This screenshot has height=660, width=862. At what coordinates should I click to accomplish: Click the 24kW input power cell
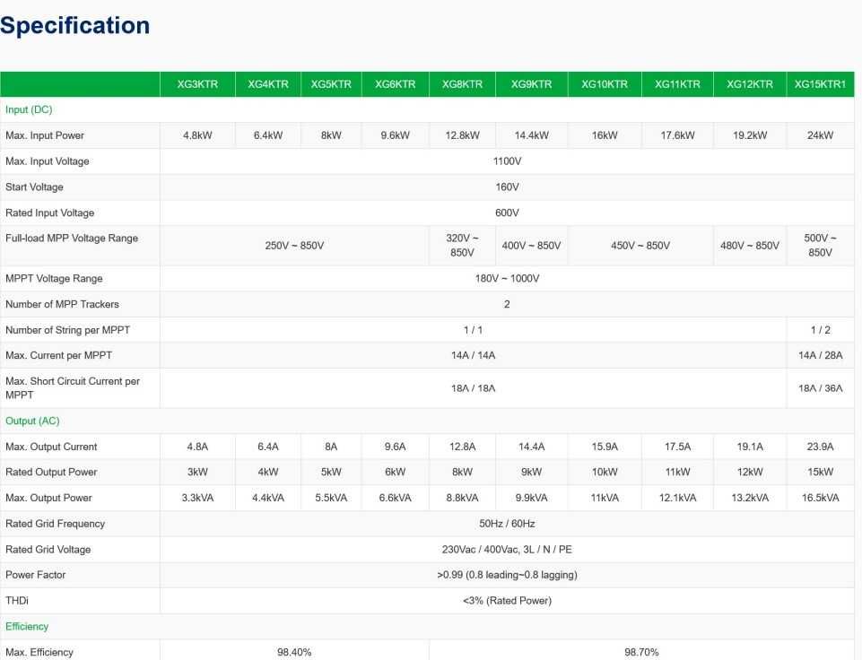[820, 135]
